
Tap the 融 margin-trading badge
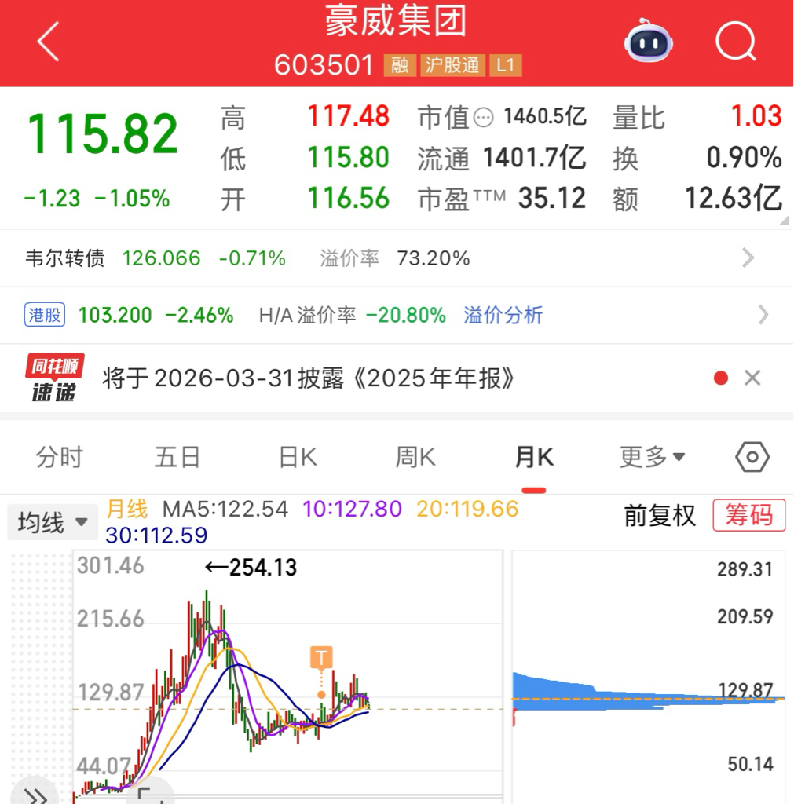point(400,65)
